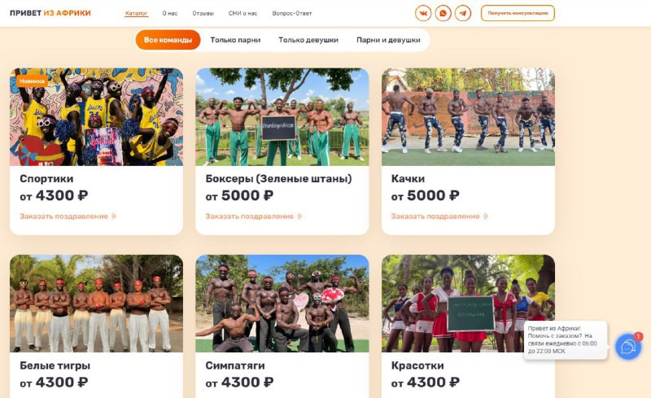Click arrow icon beside Боксеры order link
This screenshot has height=398, width=651.
tap(299, 216)
